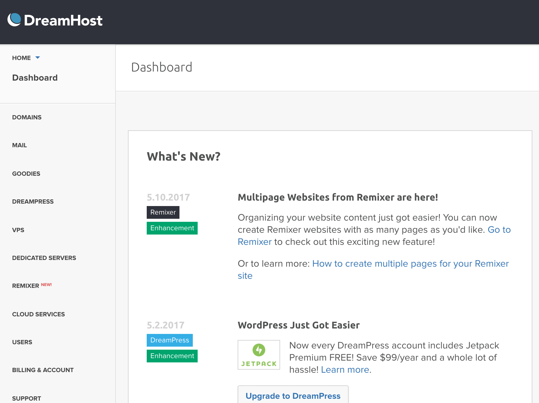Follow the 'Go to Remixer' link
Viewport: 539px width, 403px height.
[499, 230]
